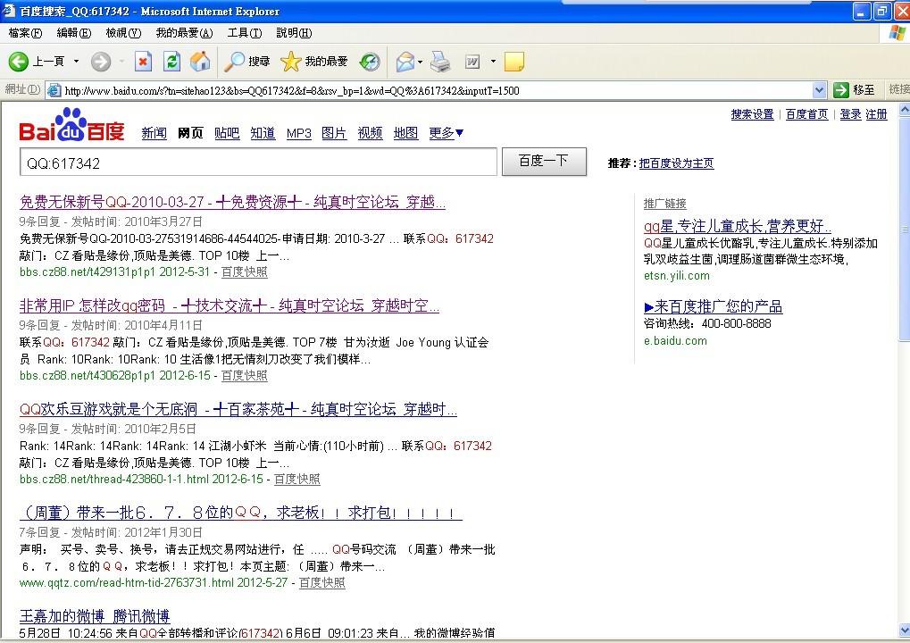Image resolution: width=910 pixels, height=643 pixels.
Task: Open the Mail button dropdown arrow
Action: 421,62
